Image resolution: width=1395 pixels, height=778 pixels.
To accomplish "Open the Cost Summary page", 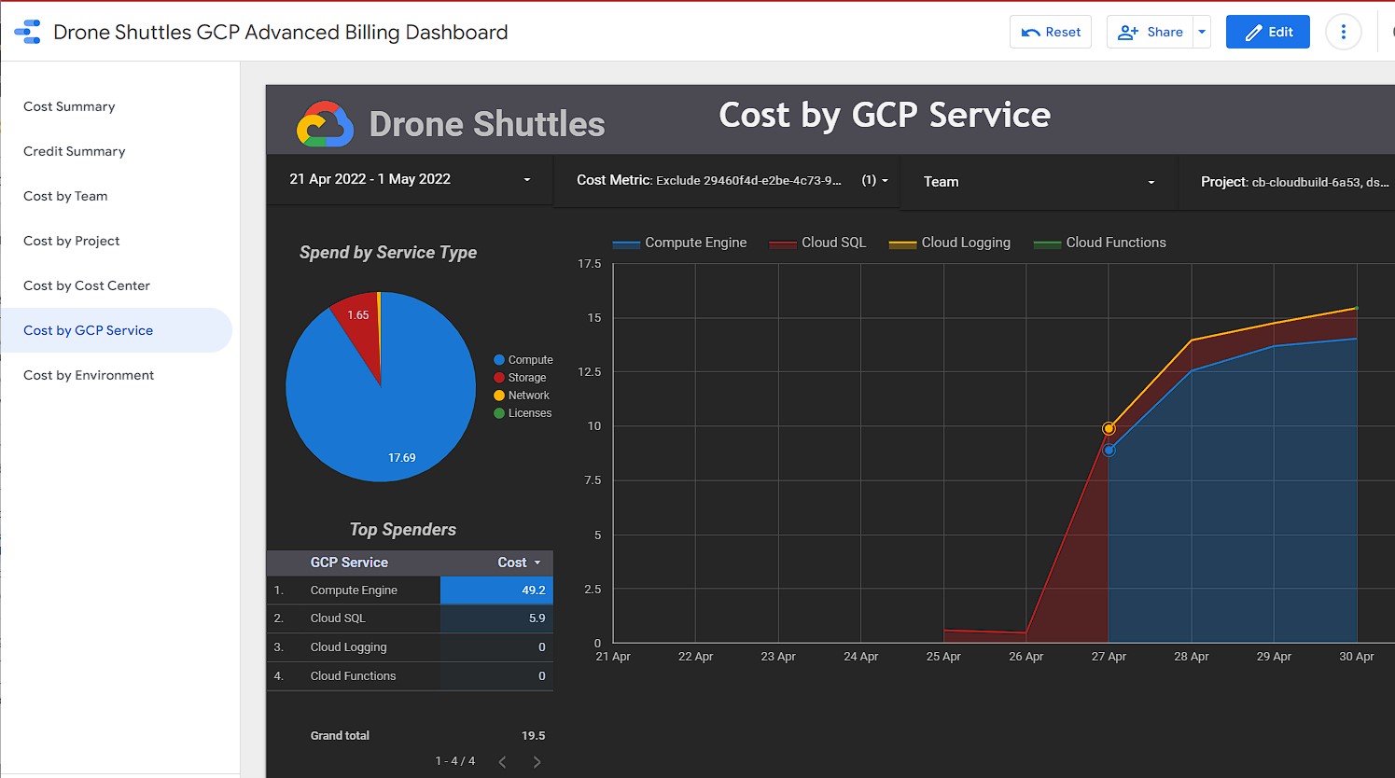I will tap(69, 106).
